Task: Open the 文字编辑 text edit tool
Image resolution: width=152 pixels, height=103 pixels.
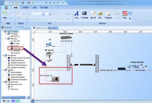Action: pos(84,14)
